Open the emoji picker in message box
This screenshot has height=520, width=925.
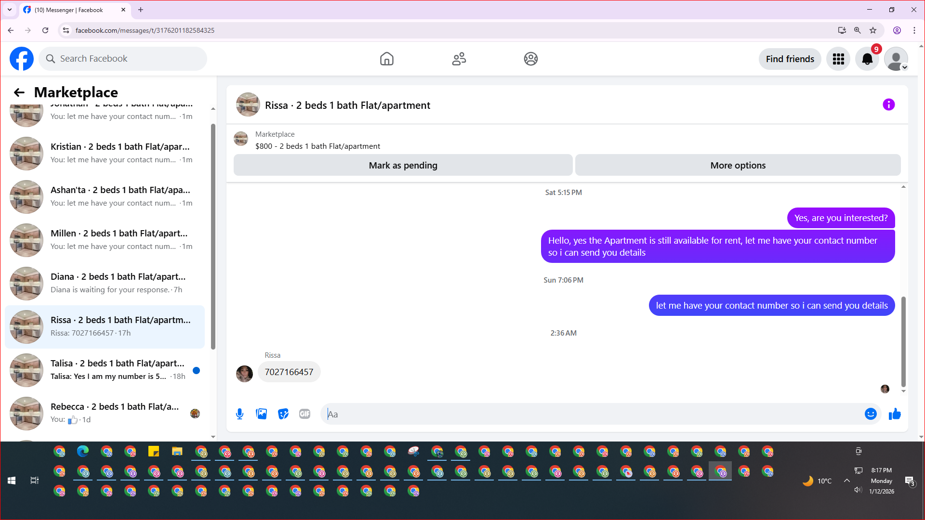point(870,414)
